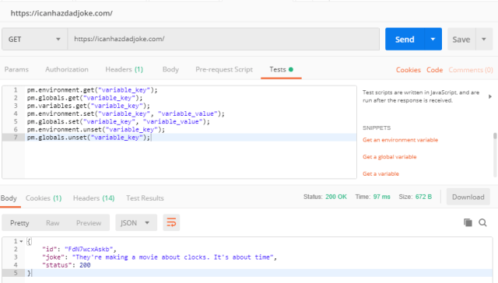Open search in response body
Screen dimensions: 498x283
coord(482,222)
